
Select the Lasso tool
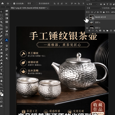(1, 18)
